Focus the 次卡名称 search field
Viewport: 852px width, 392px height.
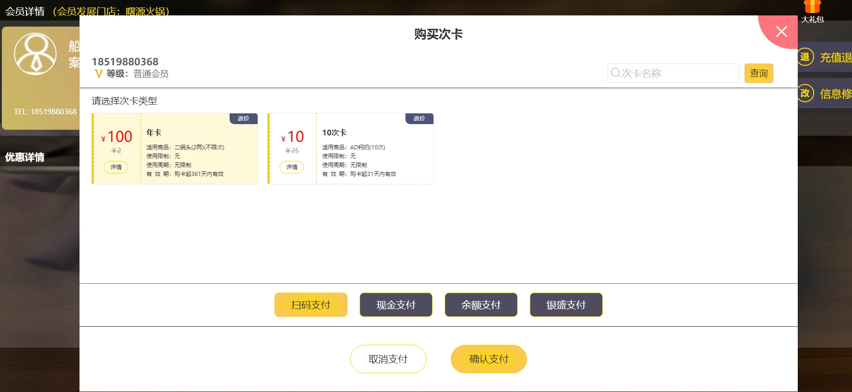pyautogui.click(x=678, y=73)
